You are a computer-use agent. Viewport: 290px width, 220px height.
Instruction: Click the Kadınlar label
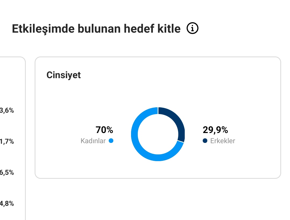click(93, 141)
